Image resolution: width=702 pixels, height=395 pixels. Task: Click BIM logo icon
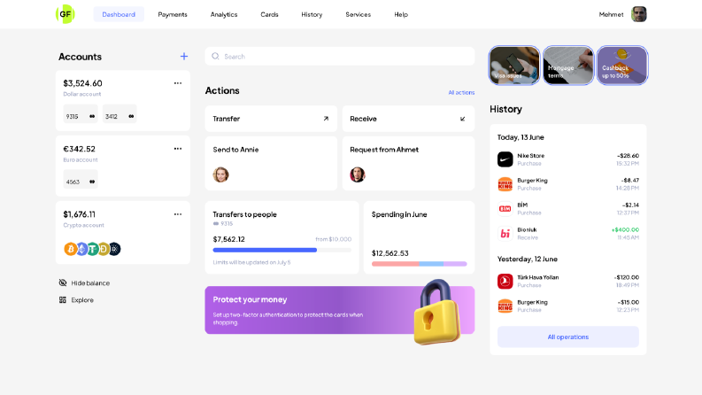click(x=505, y=209)
